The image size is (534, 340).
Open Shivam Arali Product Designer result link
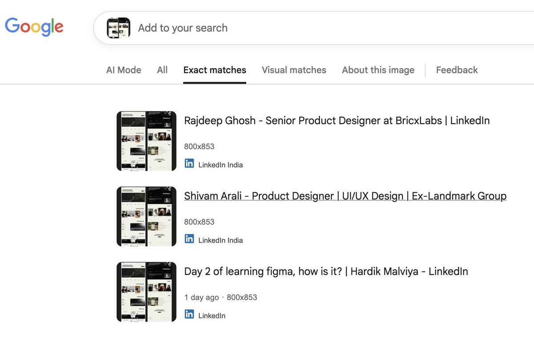pos(345,196)
